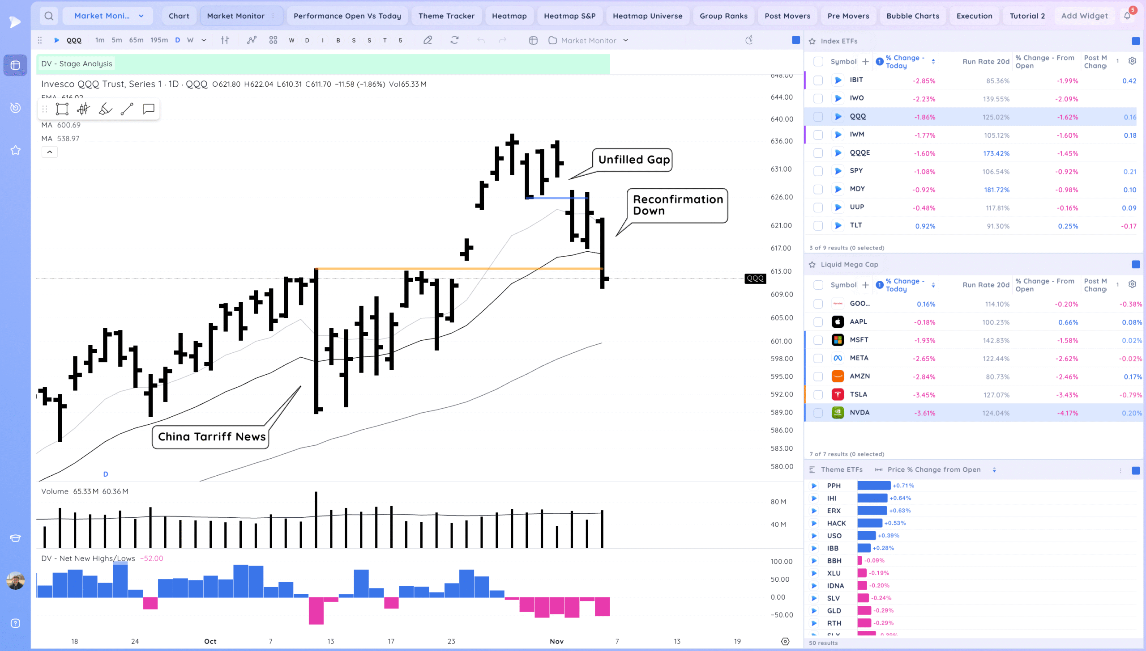Click the refresh chart icon
This screenshot has height=651, width=1146.
pyautogui.click(x=454, y=40)
